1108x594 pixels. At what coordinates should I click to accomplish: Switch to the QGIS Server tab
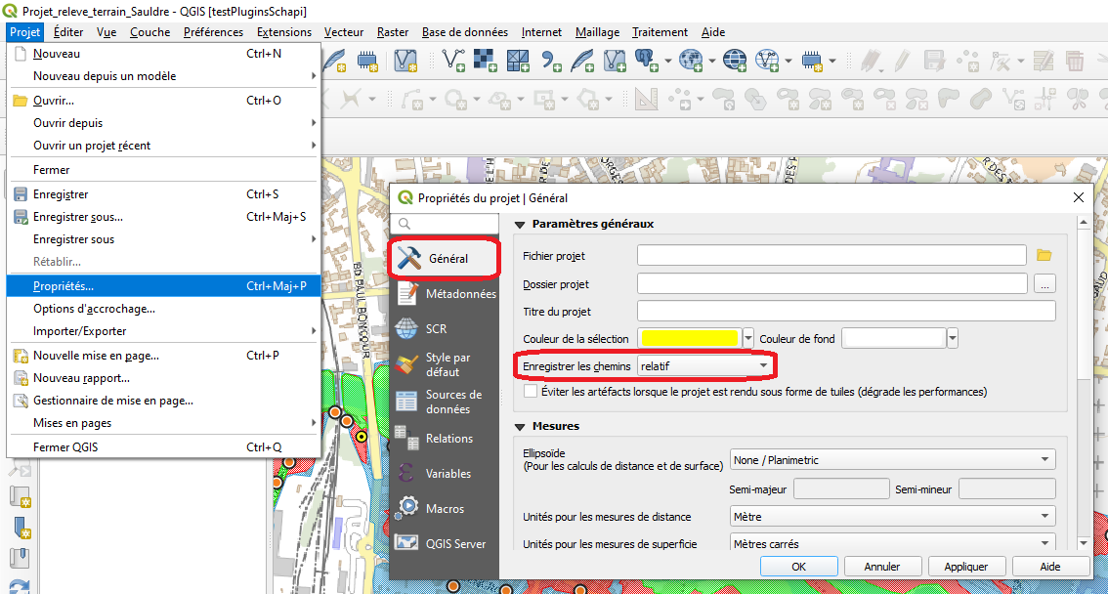[x=445, y=543]
